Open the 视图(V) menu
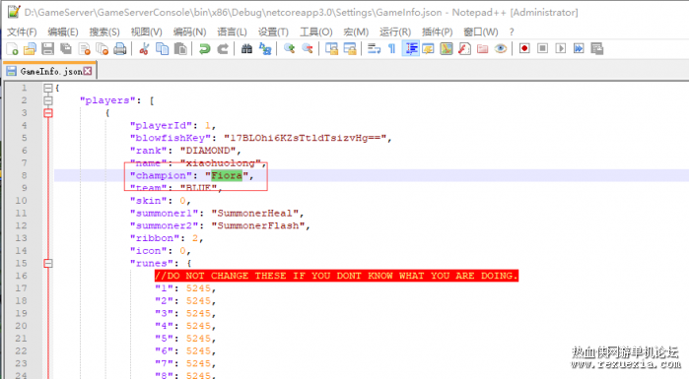The image size is (689, 379). point(146,32)
